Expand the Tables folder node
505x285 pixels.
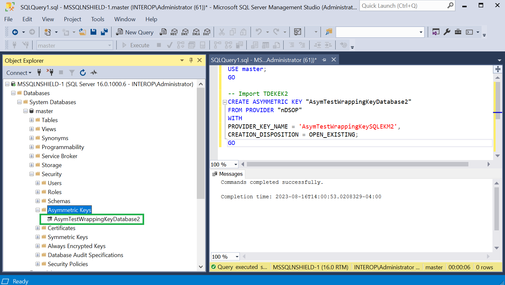[31, 120]
